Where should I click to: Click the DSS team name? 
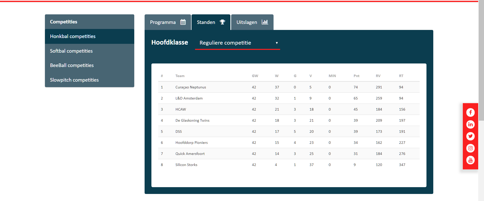[x=179, y=131]
